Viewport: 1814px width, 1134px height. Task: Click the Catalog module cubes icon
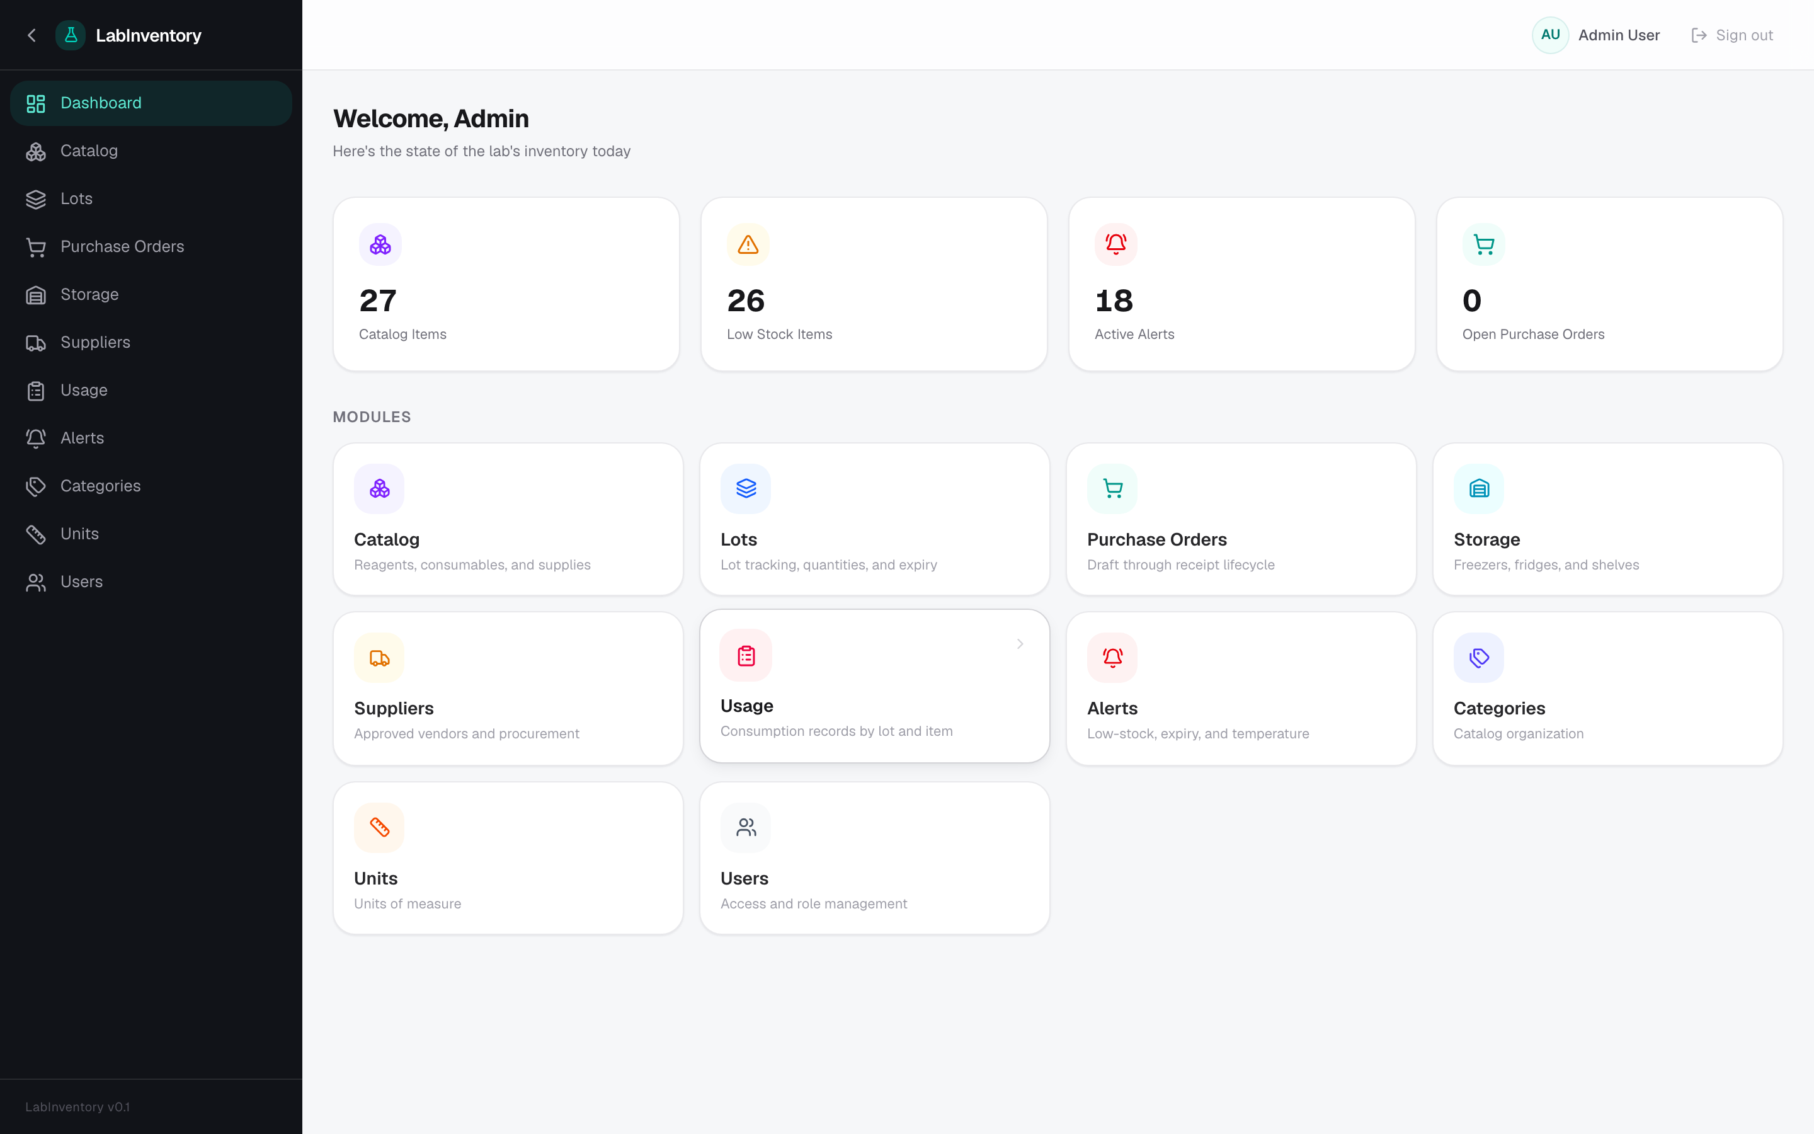click(379, 489)
